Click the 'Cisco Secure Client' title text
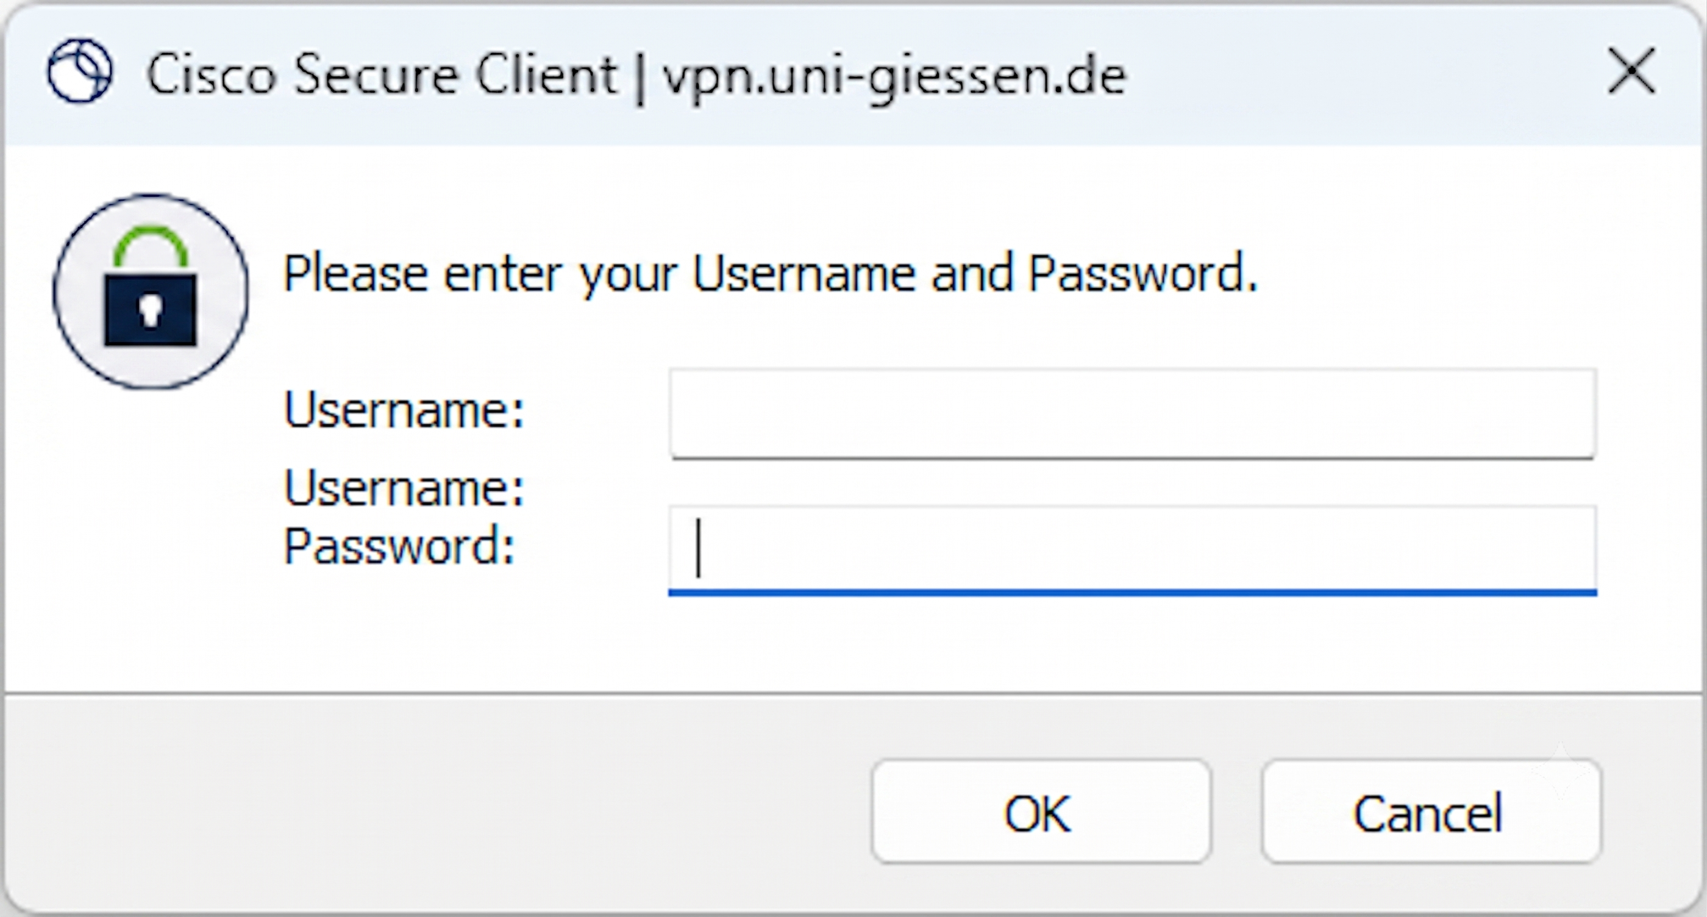Screen dimensions: 1707x917 click(382, 74)
